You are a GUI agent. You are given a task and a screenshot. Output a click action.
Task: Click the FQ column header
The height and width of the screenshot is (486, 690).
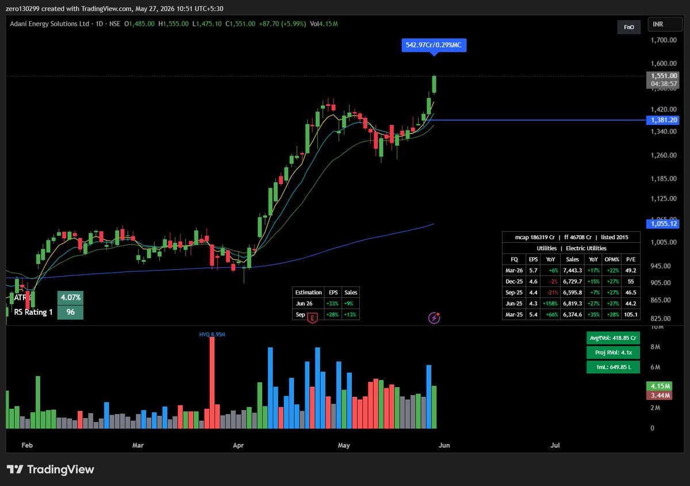tap(514, 259)
